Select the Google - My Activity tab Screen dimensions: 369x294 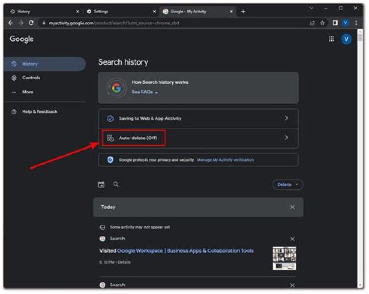coord(198,12)
